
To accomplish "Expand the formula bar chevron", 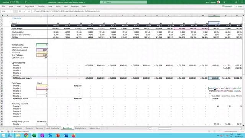I will 243,11.
